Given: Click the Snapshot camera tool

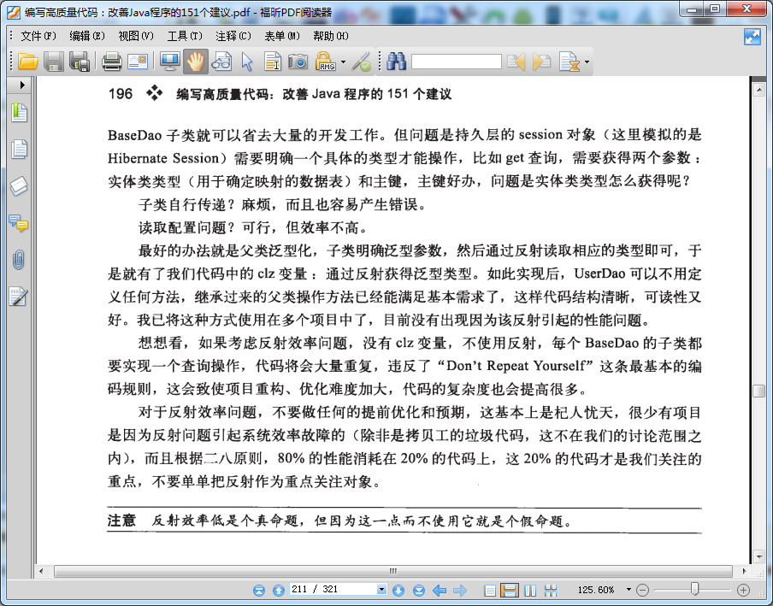Looking at the screenshot, I should [298, 62].
